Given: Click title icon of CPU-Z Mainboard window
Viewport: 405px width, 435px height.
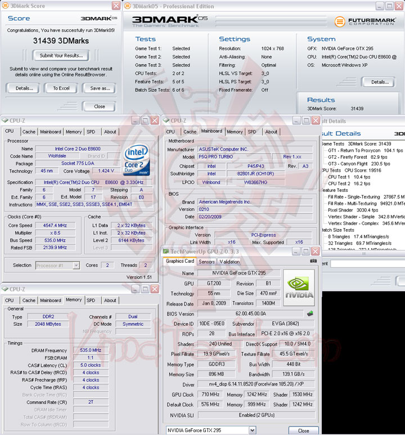Looking at the screenshot, I should 166,120.
